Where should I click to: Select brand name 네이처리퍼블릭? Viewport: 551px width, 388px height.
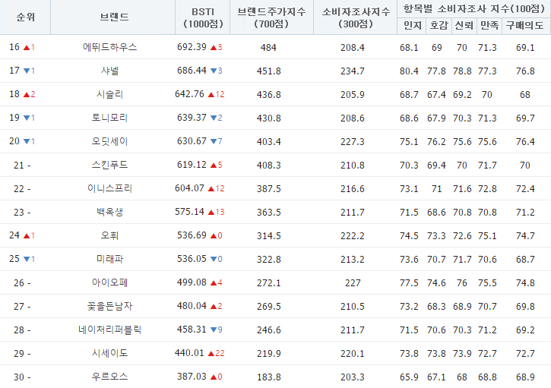[x=109, y=330]
